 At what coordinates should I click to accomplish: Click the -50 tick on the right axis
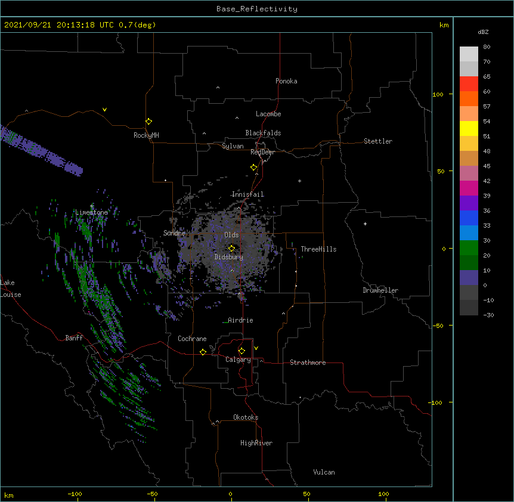coord(438,326)
